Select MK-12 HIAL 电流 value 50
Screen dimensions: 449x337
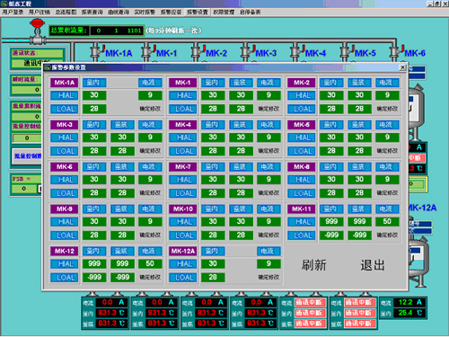(150, 263)
